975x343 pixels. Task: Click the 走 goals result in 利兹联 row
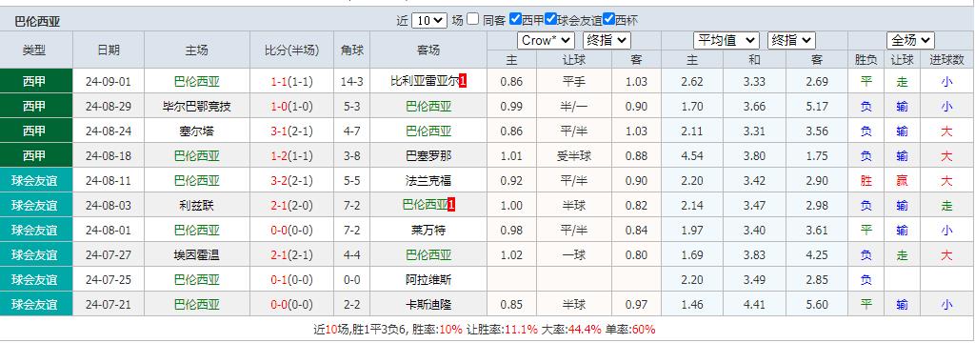(946, 206)
